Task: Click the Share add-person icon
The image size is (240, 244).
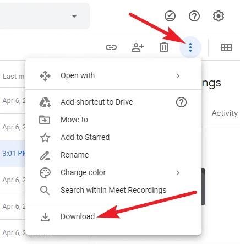Action: coord(138,47)
